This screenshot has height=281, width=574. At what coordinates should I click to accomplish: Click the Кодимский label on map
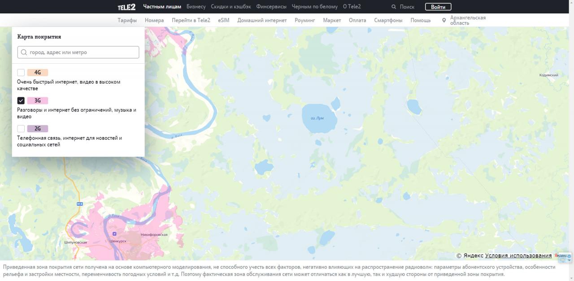[x=548, y=75]
